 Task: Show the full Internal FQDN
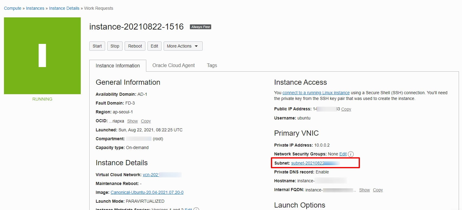[x=364, y=190]
